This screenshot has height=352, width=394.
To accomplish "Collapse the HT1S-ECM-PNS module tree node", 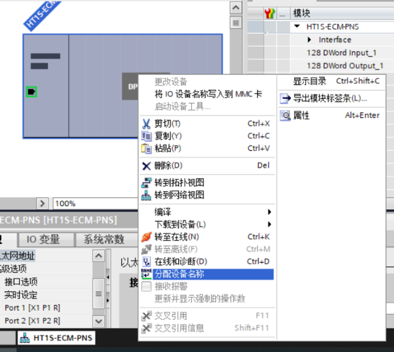I will [297, 26].
